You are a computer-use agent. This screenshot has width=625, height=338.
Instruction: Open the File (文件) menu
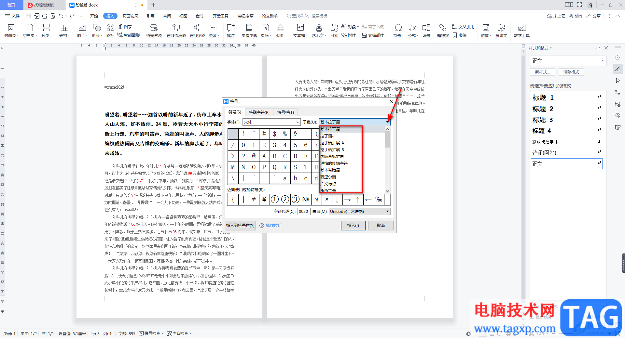coord(13,16)
